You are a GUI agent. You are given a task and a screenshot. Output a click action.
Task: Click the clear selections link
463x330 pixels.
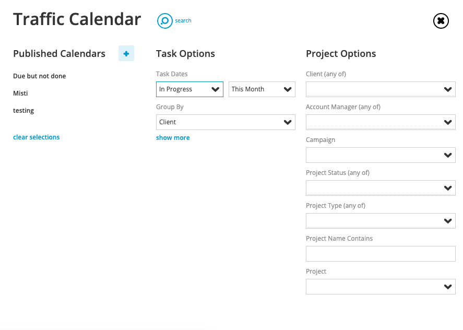37,137
